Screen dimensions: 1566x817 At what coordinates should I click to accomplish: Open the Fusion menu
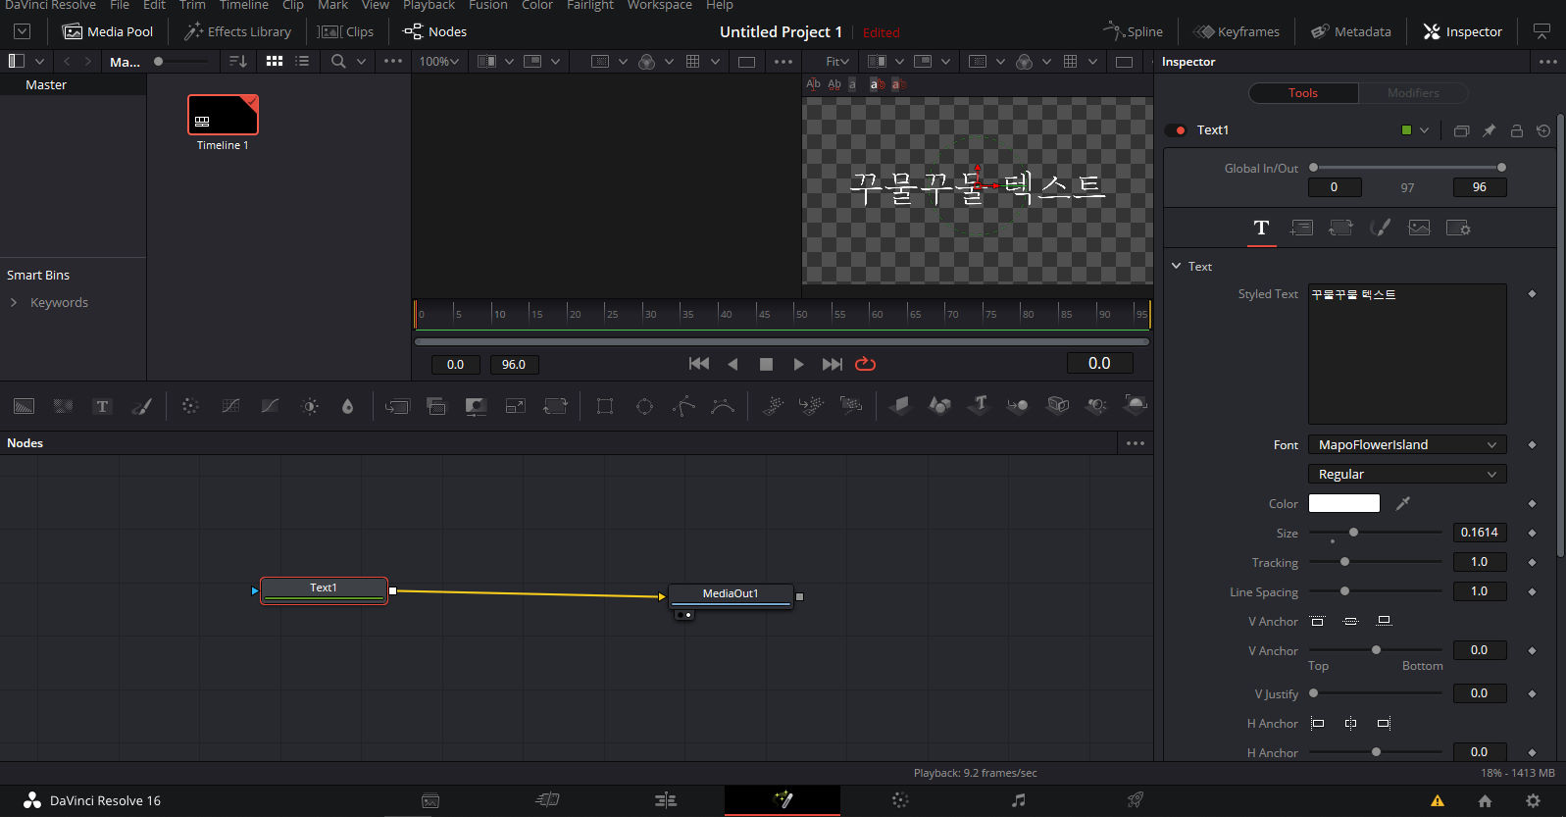[488, 5]
